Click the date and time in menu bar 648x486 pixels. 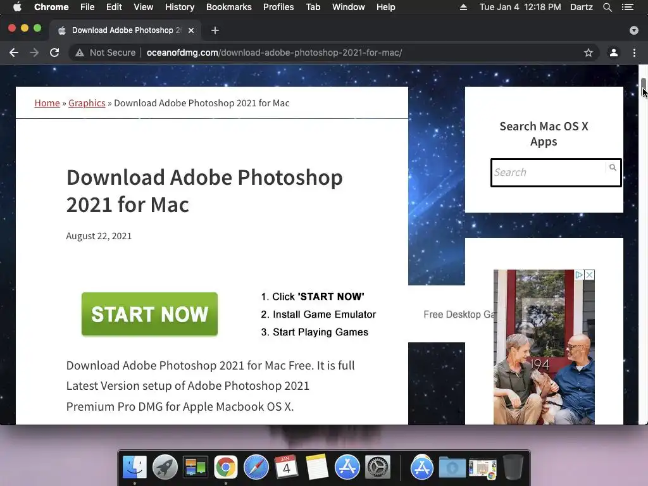(x=520, y=7)
